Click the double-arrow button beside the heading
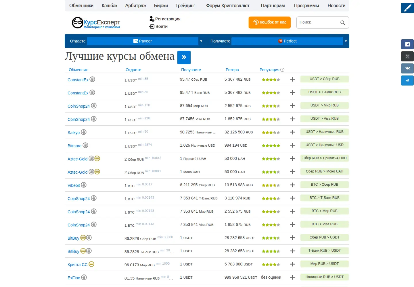The height and width of the screenshot is (287, 414). (x=184, y=57)
